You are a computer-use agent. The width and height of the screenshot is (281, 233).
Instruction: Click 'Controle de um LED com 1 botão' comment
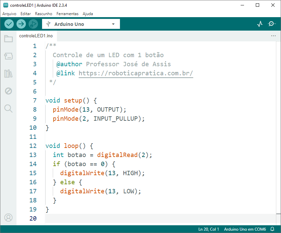pos(108,55)
